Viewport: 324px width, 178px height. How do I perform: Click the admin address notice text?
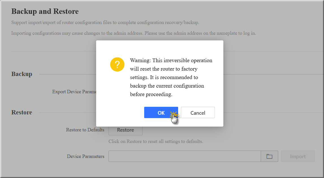click(x=133, y=33)
